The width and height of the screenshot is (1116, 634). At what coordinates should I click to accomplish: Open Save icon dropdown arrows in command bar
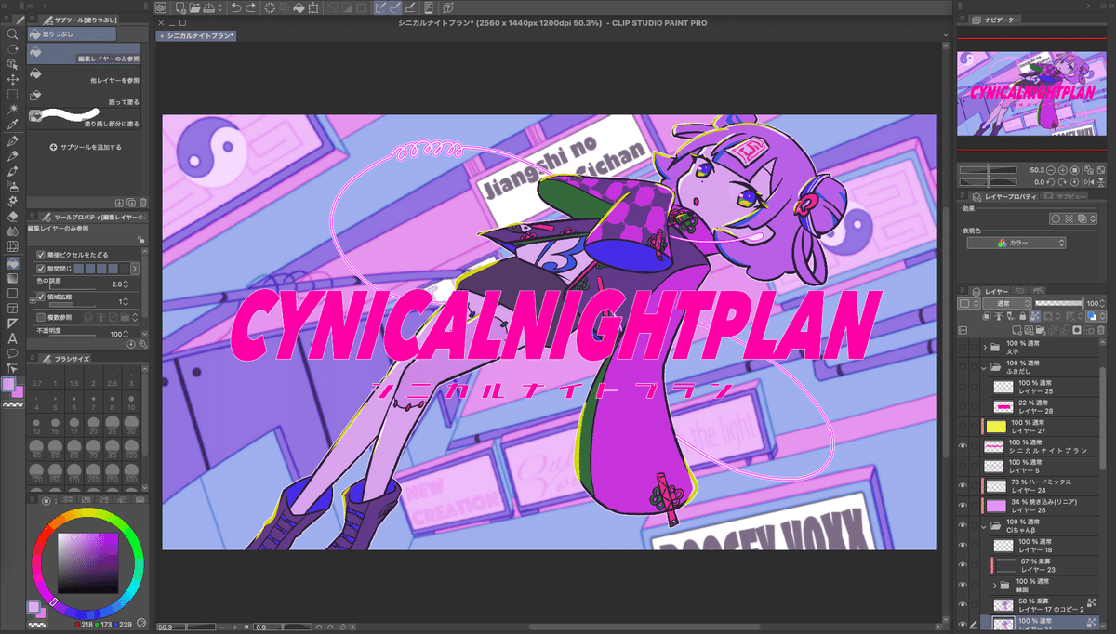click(x=219, y=8)
